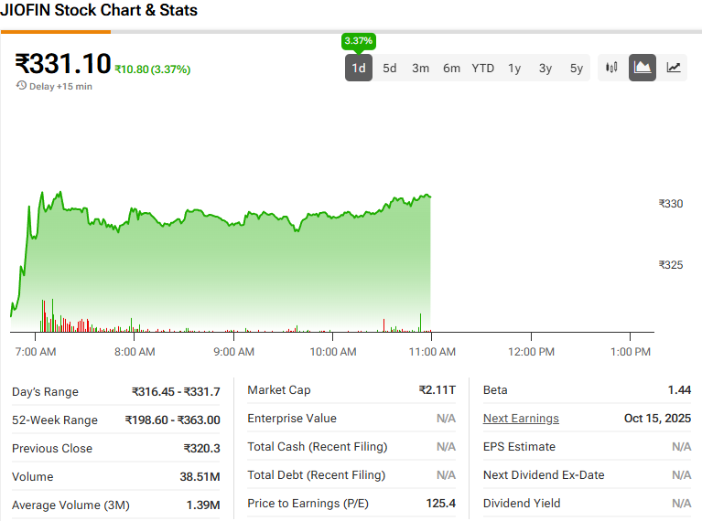702x521 pixels.
Task: Switch to line chart view
Action: [x=674, y=68]
